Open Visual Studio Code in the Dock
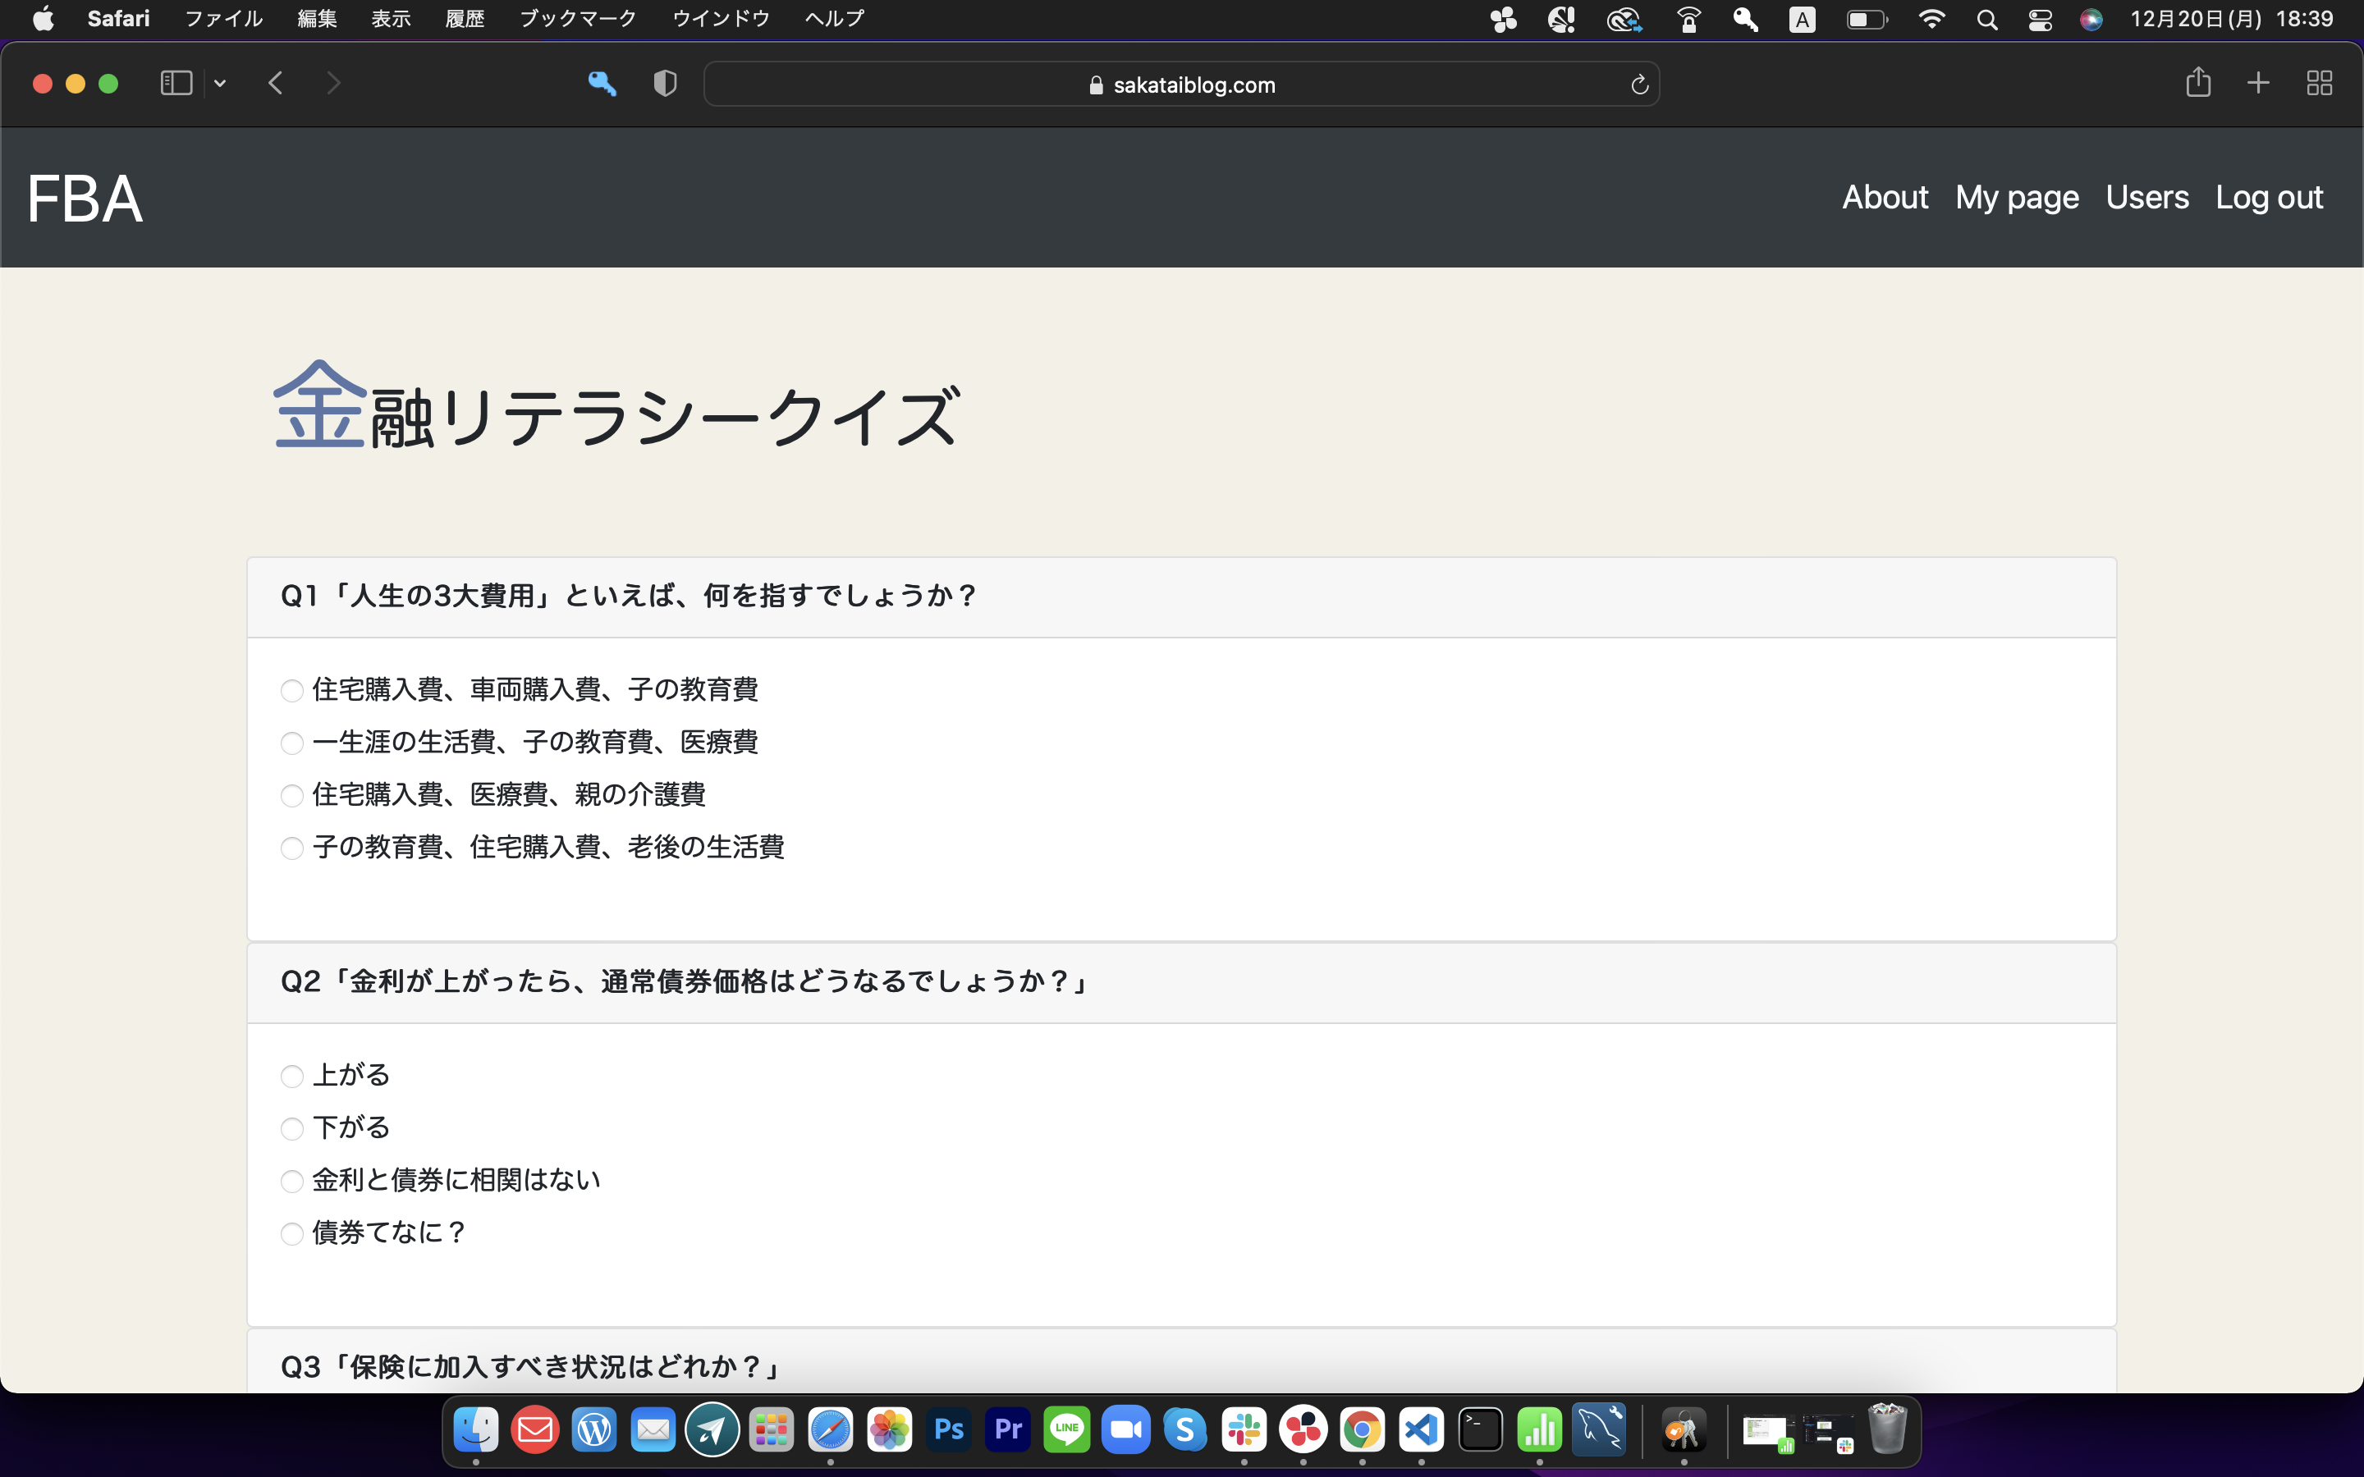 pyautogui.click(x=1422, y=1428)
